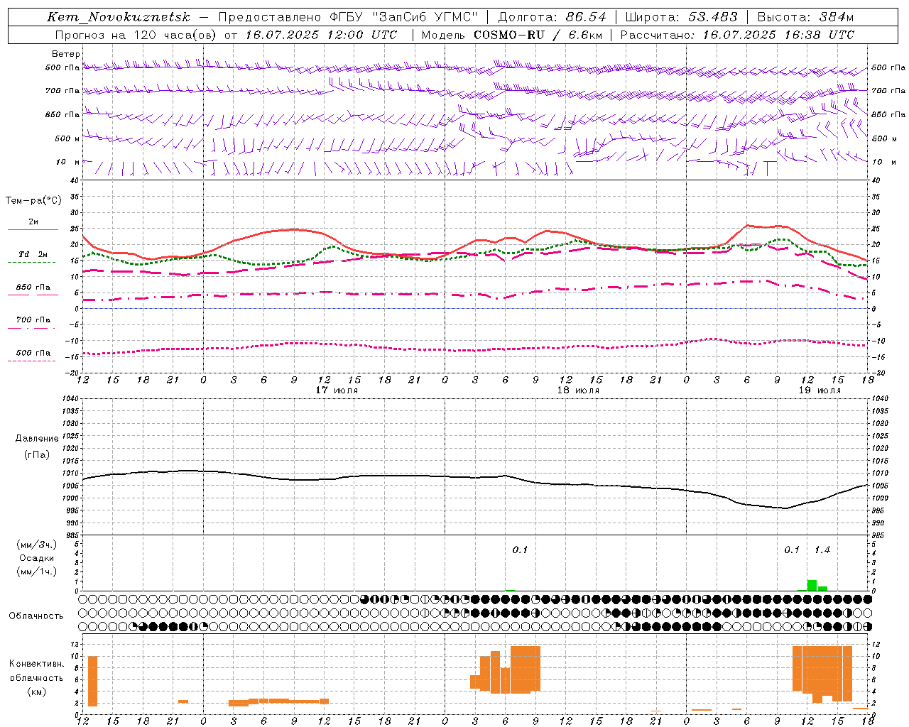Click the Прогноз на 120 часа(ов) text
The height and width of the screenshot is (727, 909).
pyautogui.click(x=136, y=35)
